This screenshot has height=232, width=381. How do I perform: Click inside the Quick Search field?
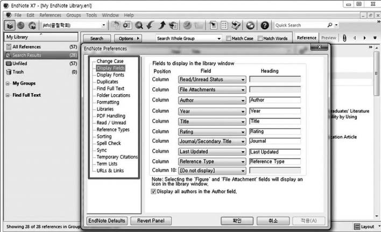click(300, 25)
